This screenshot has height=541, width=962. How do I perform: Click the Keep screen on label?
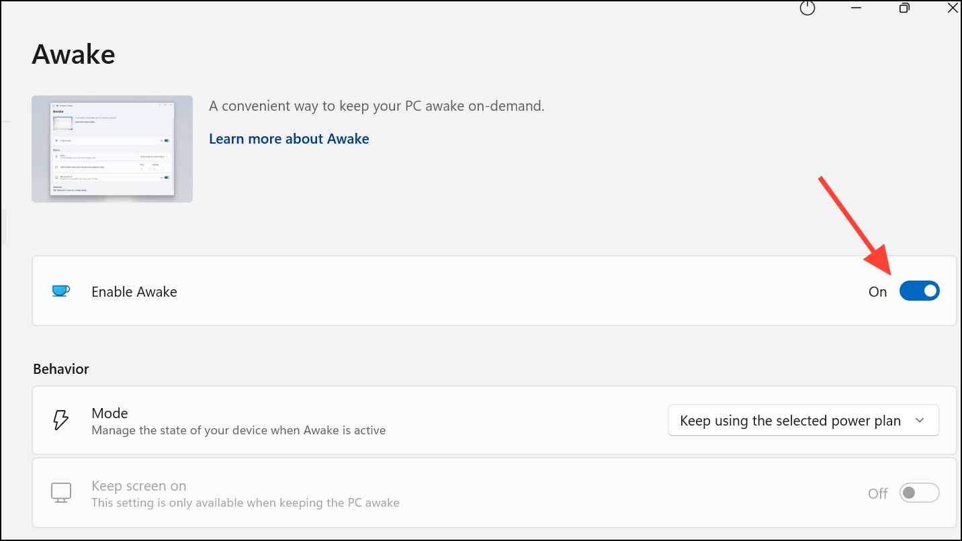(x=139, y=485)
